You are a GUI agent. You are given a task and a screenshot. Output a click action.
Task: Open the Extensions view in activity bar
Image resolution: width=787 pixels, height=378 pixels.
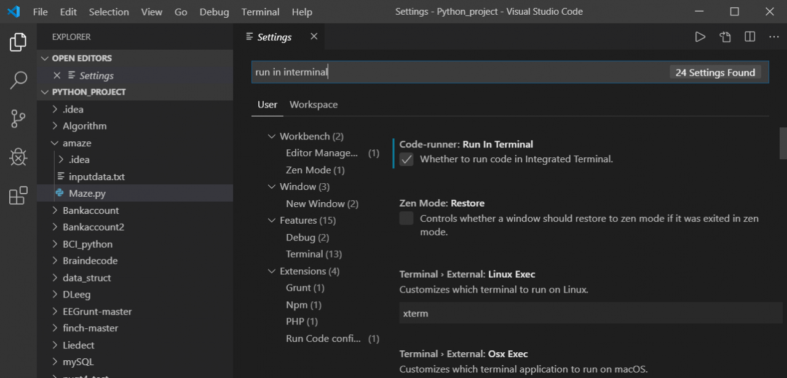pos(18,195)
